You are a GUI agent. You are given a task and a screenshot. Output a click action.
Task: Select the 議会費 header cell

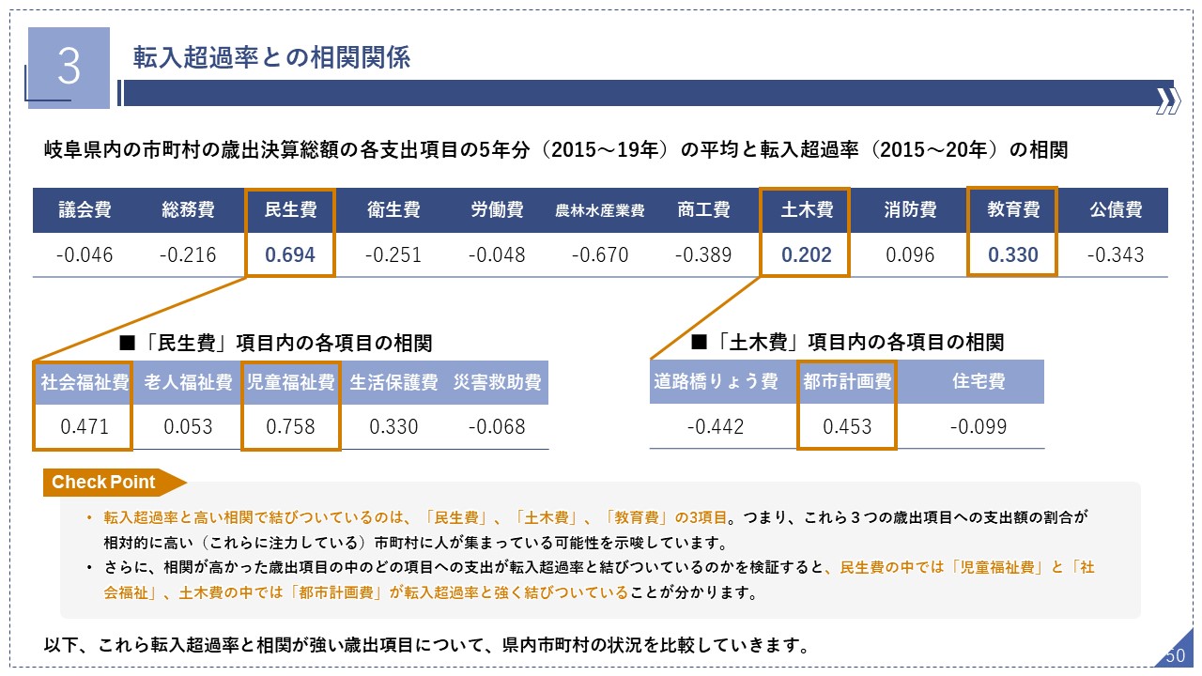pos(85,210)
